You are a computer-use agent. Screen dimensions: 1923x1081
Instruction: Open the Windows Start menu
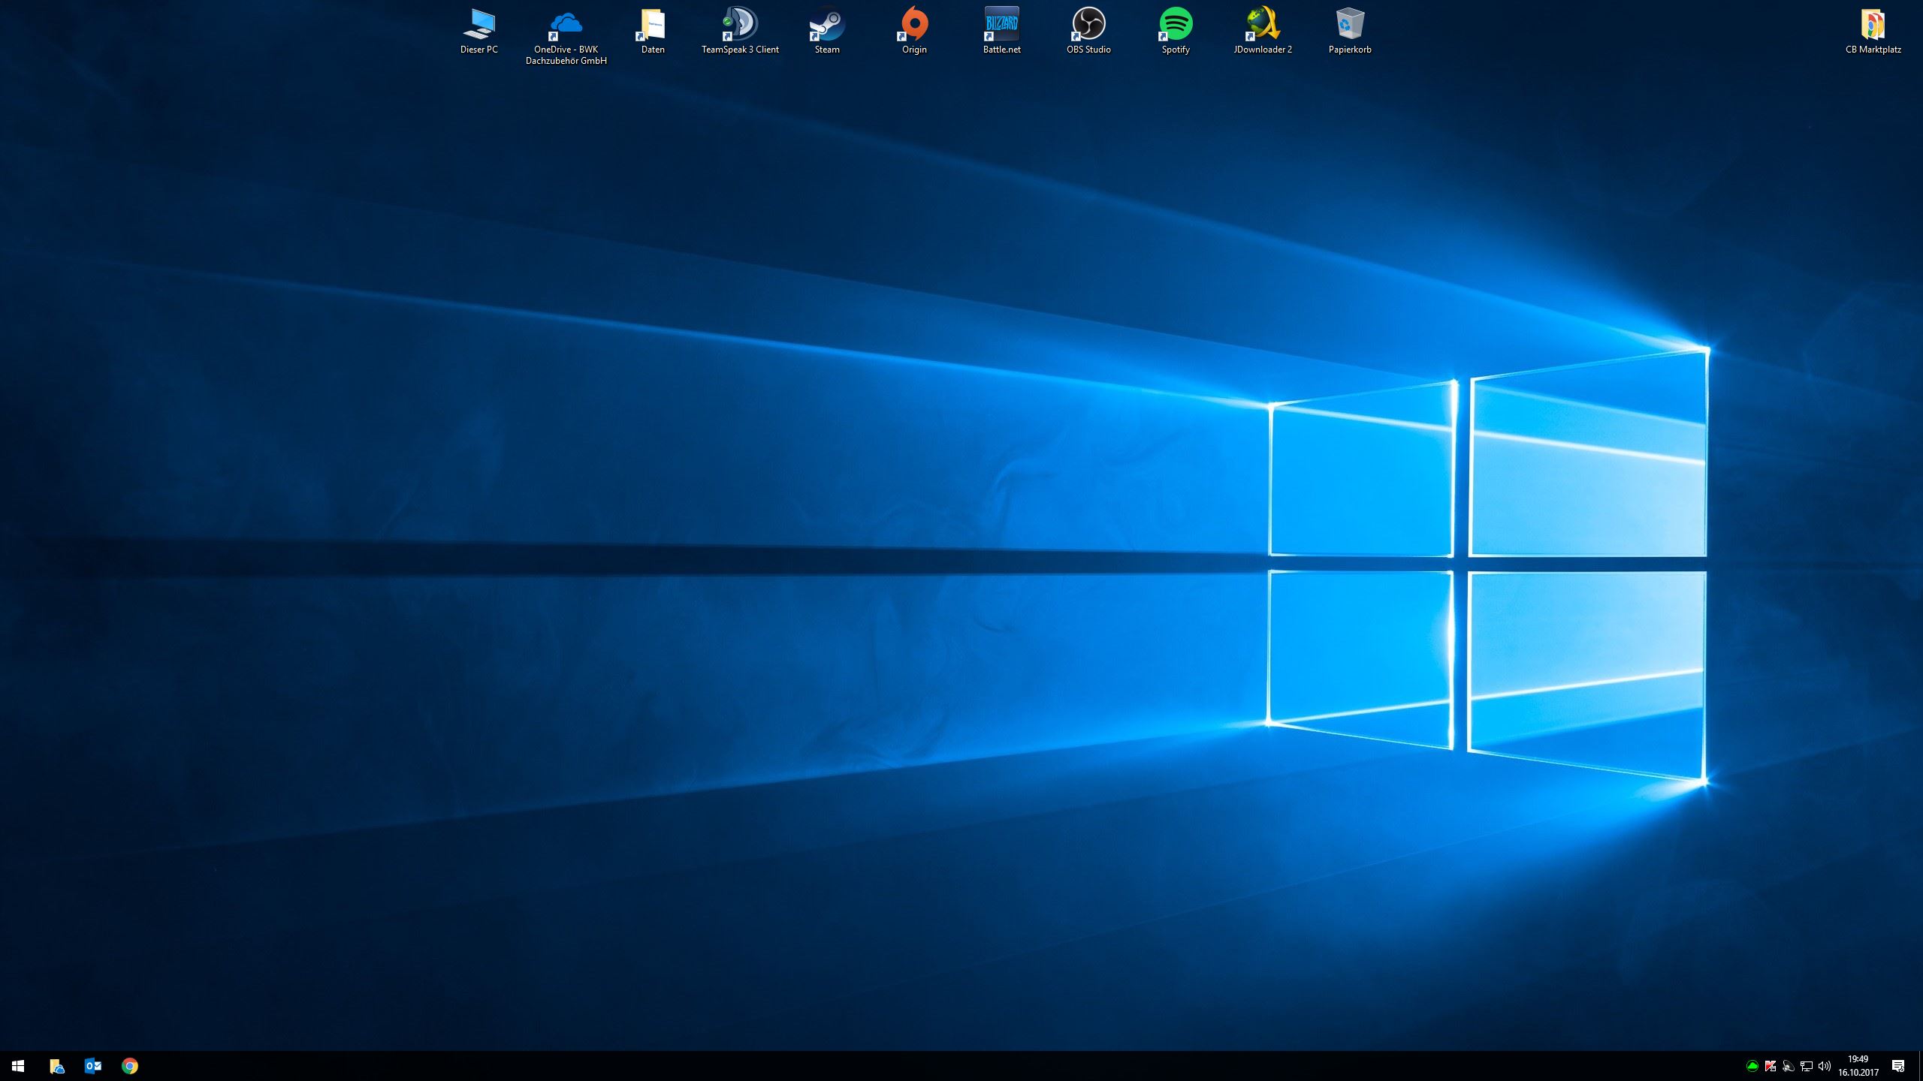pos(18,1066)
